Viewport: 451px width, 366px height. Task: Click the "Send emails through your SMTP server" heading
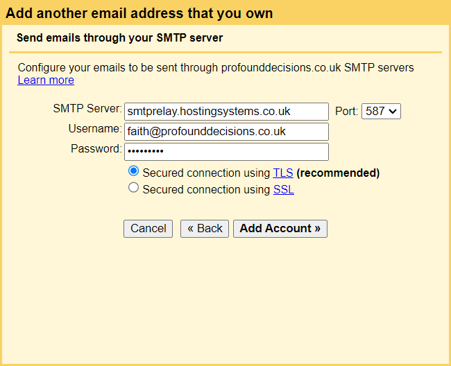pos(119,37)
